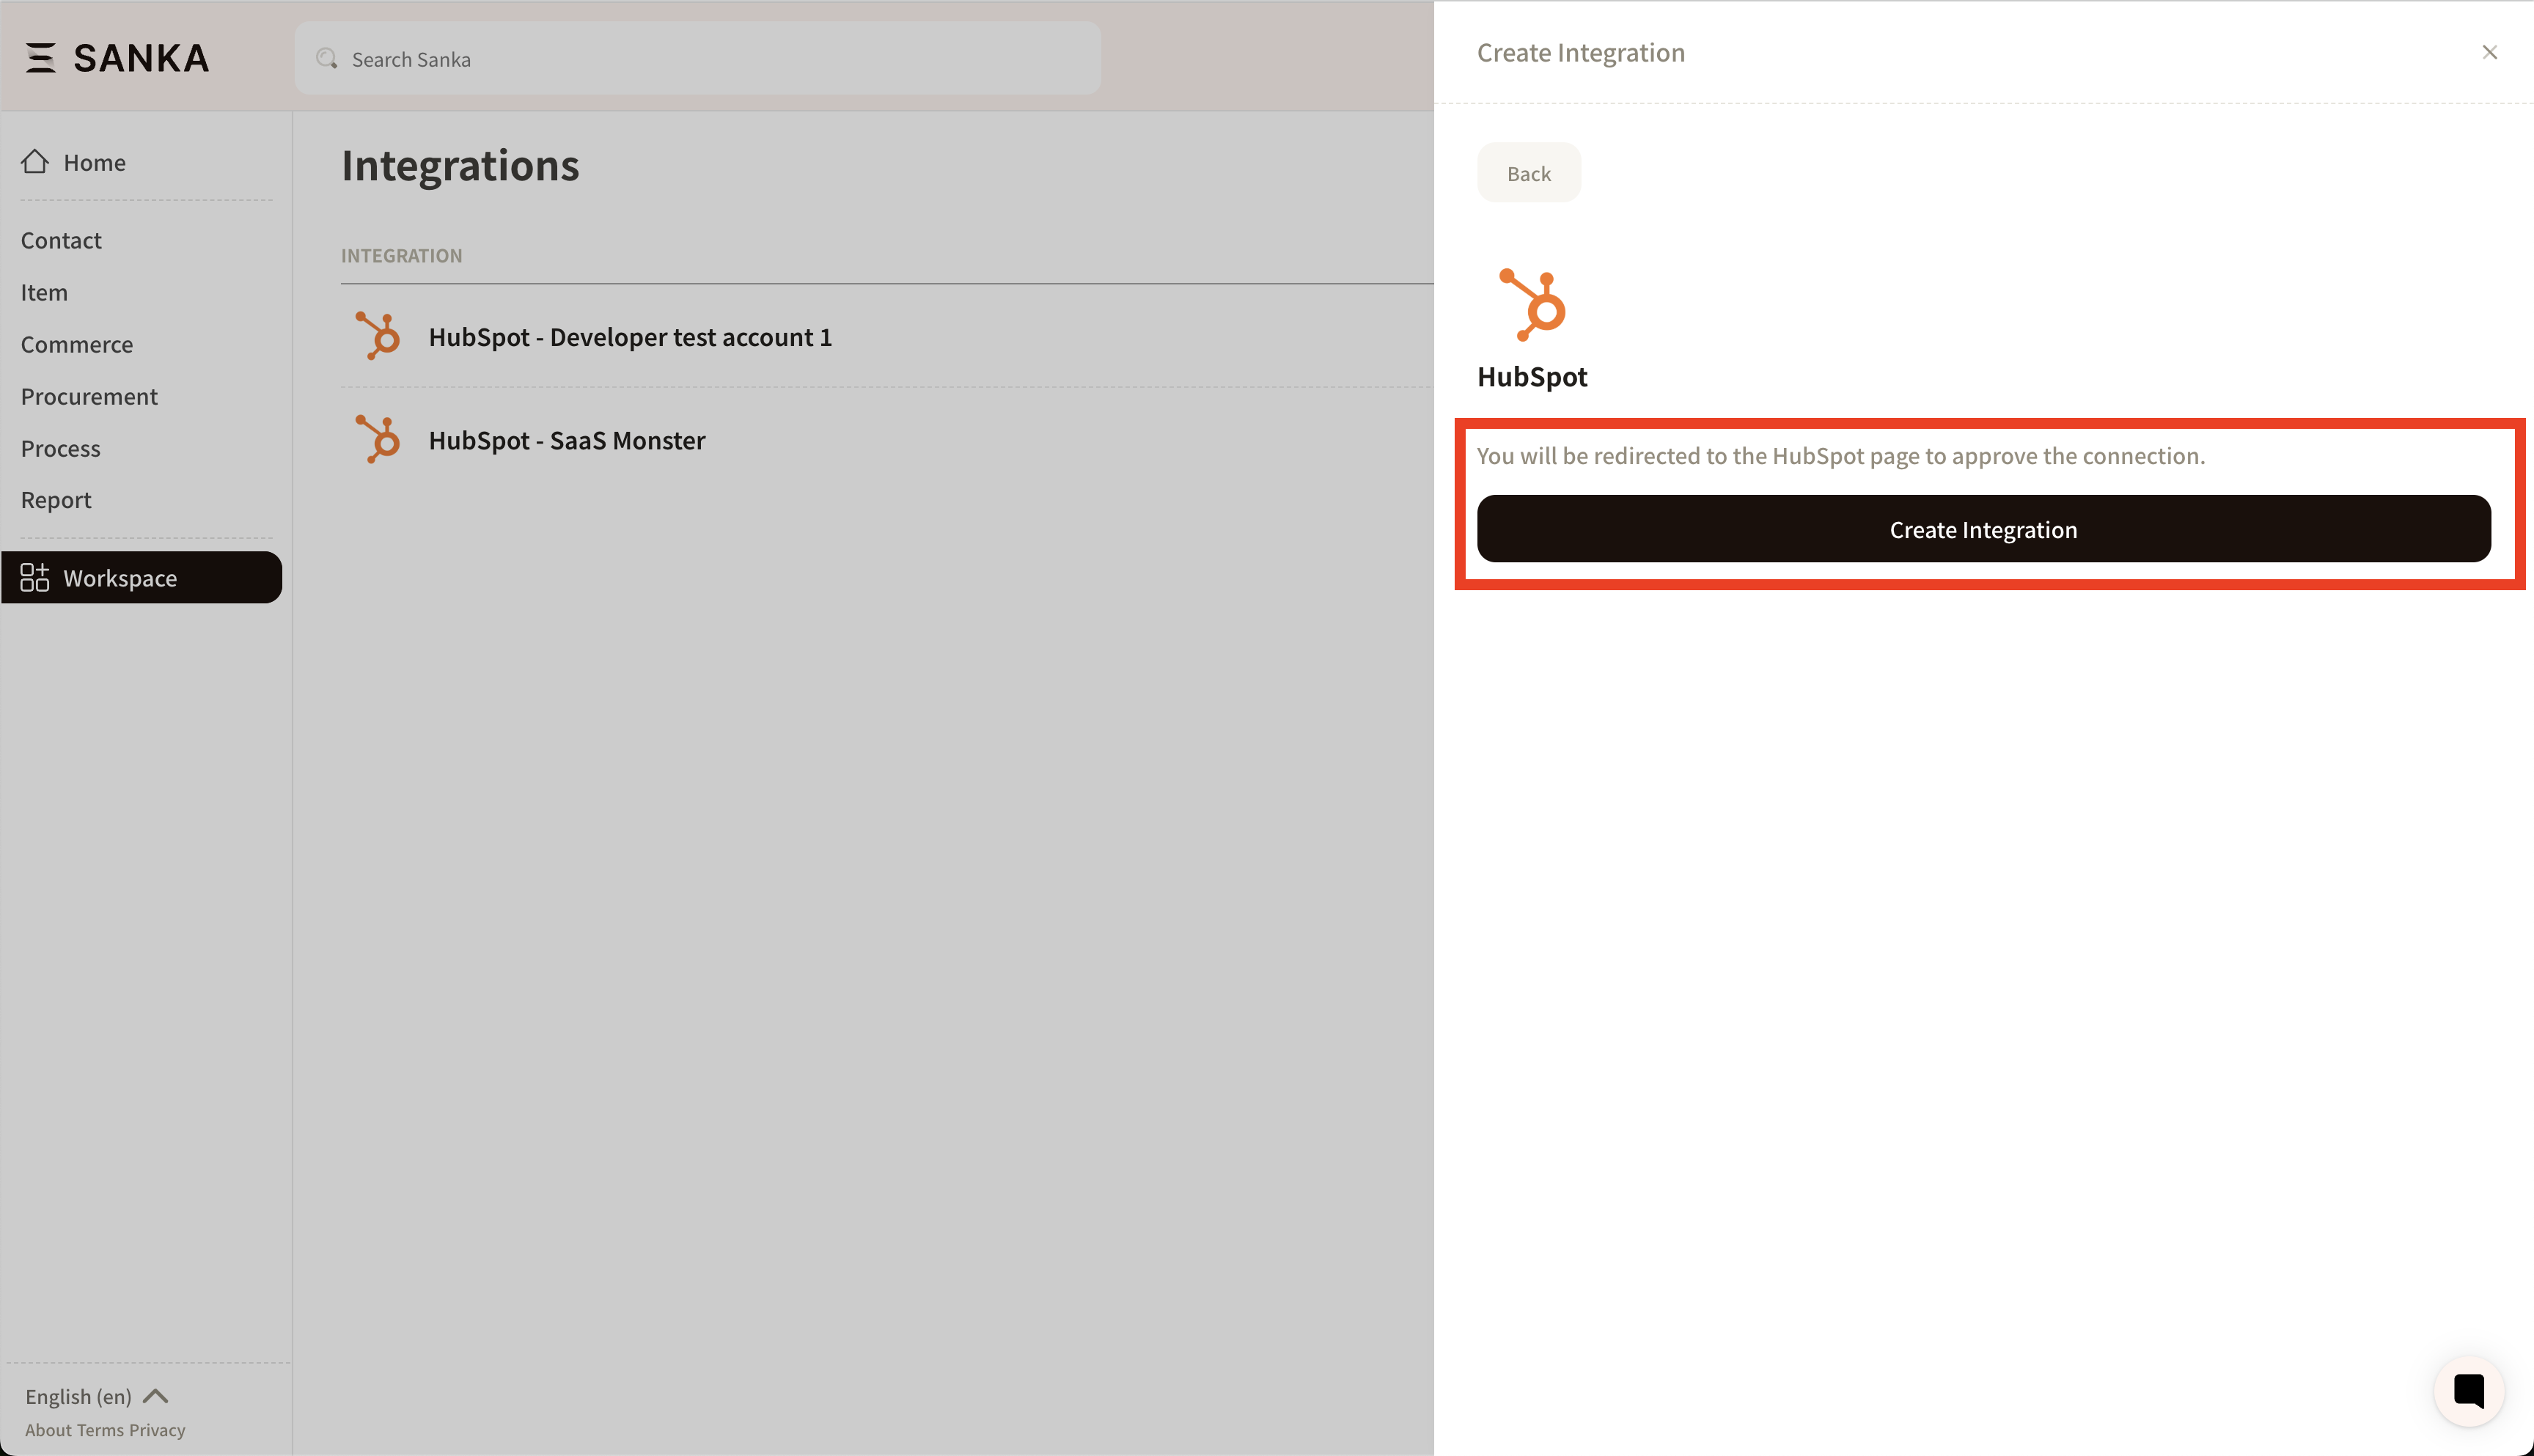Viewport: 2534px width, 1456px height.
Task: Select HubSpot - SaaS Monster integration
Action: tap(566, 441)
